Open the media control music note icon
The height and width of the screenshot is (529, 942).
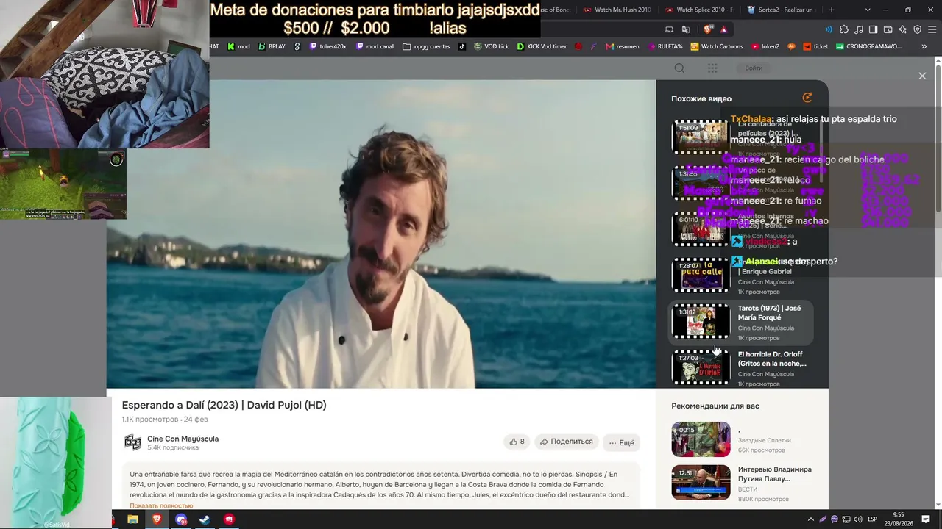[859, 29]
